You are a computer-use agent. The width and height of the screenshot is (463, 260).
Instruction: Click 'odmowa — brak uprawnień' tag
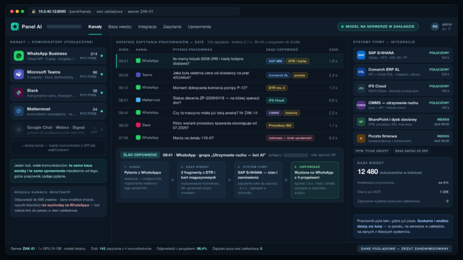pyautogui.click(x=290, y=138)
